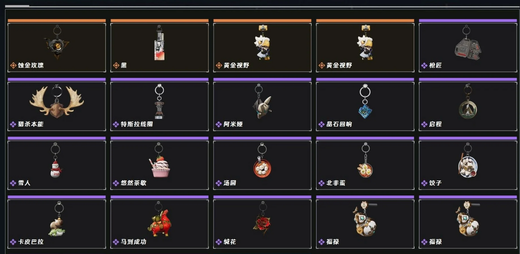The image size is (520, 254).
Task: Click the 饺子 dumpling plate charm
Action: pos(468,165)
